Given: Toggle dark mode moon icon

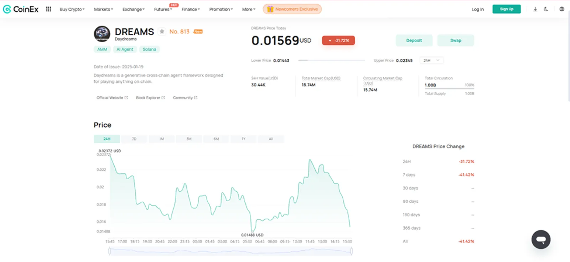Looking at the screenshot, I should 546,9.
